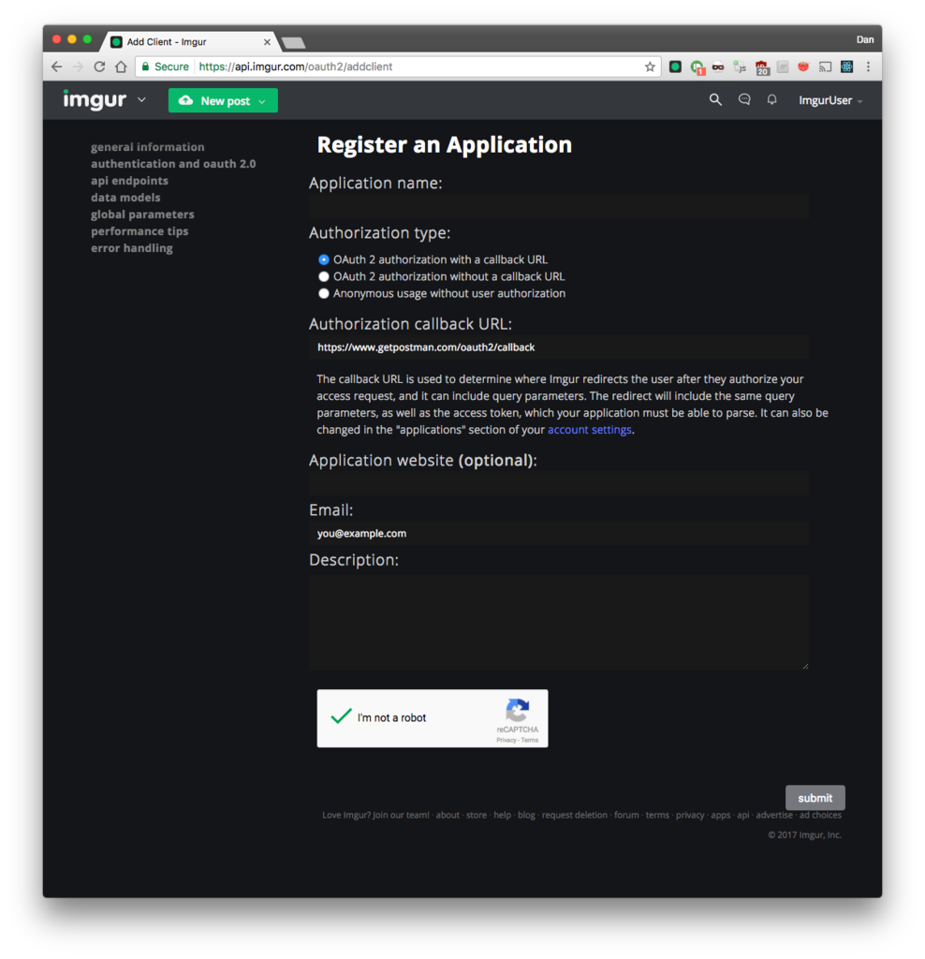Viewport: 925px width, 959px height.
Task: Open the blog footer link
Action: click(526, 815)
